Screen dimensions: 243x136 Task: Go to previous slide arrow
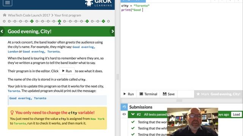tap(2, 31)
